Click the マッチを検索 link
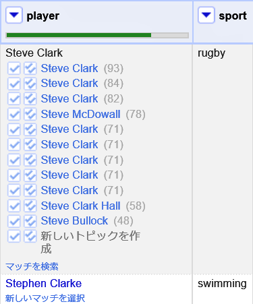The image size is (253, 304). pos(32,267)
